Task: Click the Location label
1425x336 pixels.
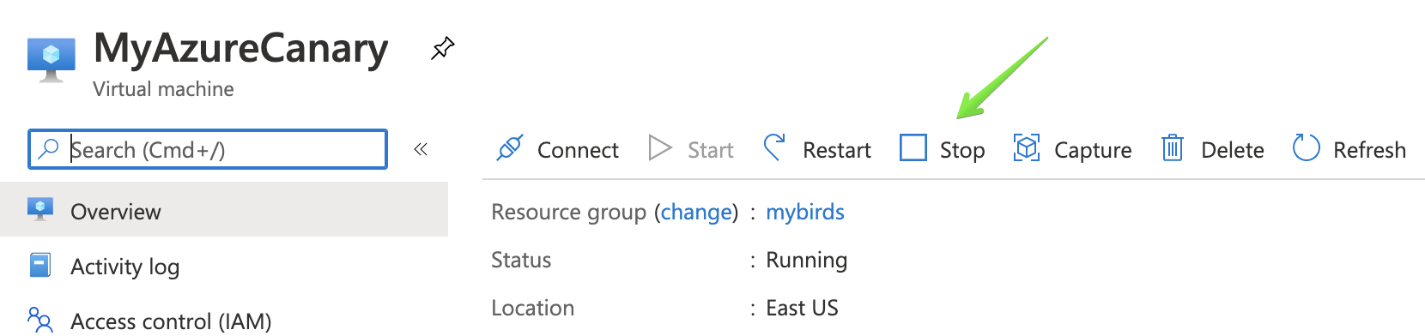Action: tap(532, 308)
